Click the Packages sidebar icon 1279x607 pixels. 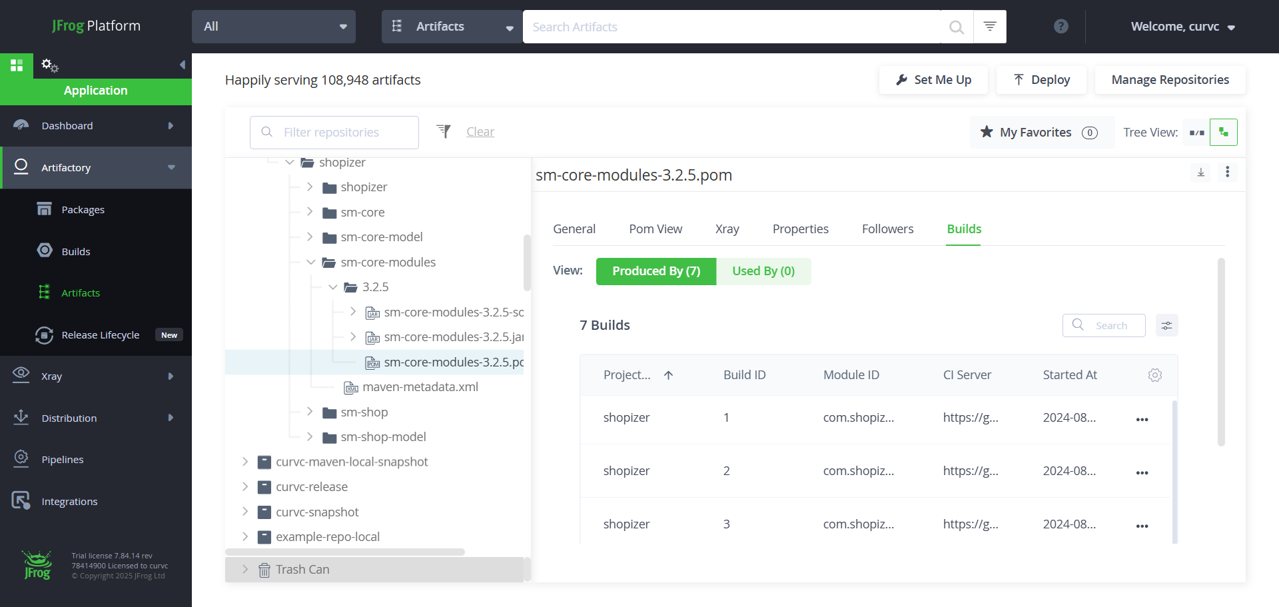tap(45, 209)
